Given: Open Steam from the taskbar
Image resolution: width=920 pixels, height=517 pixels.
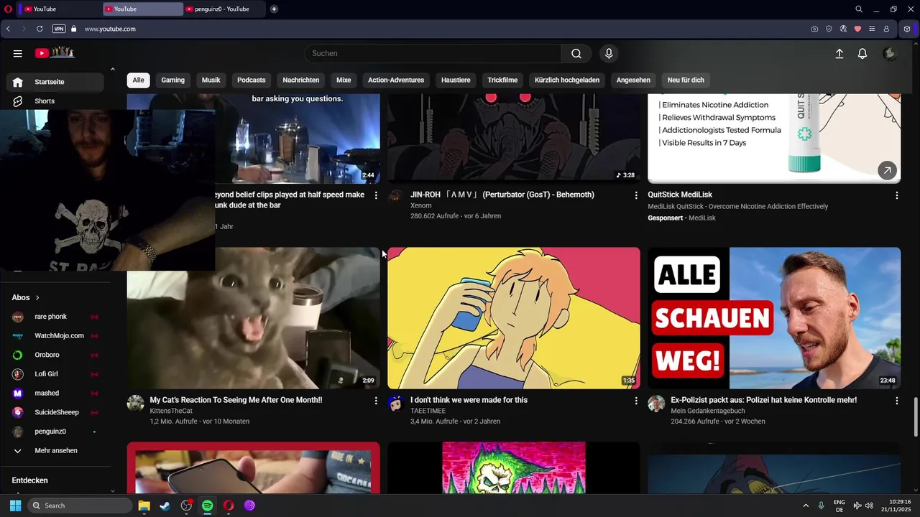Looking at the screenshot, I should tap(165, 506).
